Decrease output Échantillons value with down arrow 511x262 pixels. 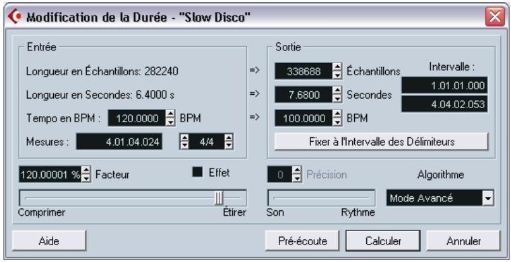pos(337,75)
